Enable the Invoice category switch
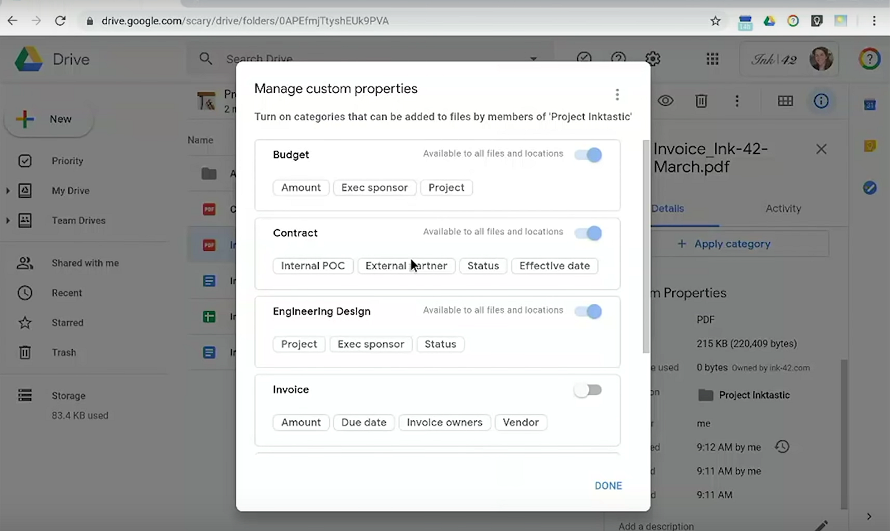 (588, 390)
